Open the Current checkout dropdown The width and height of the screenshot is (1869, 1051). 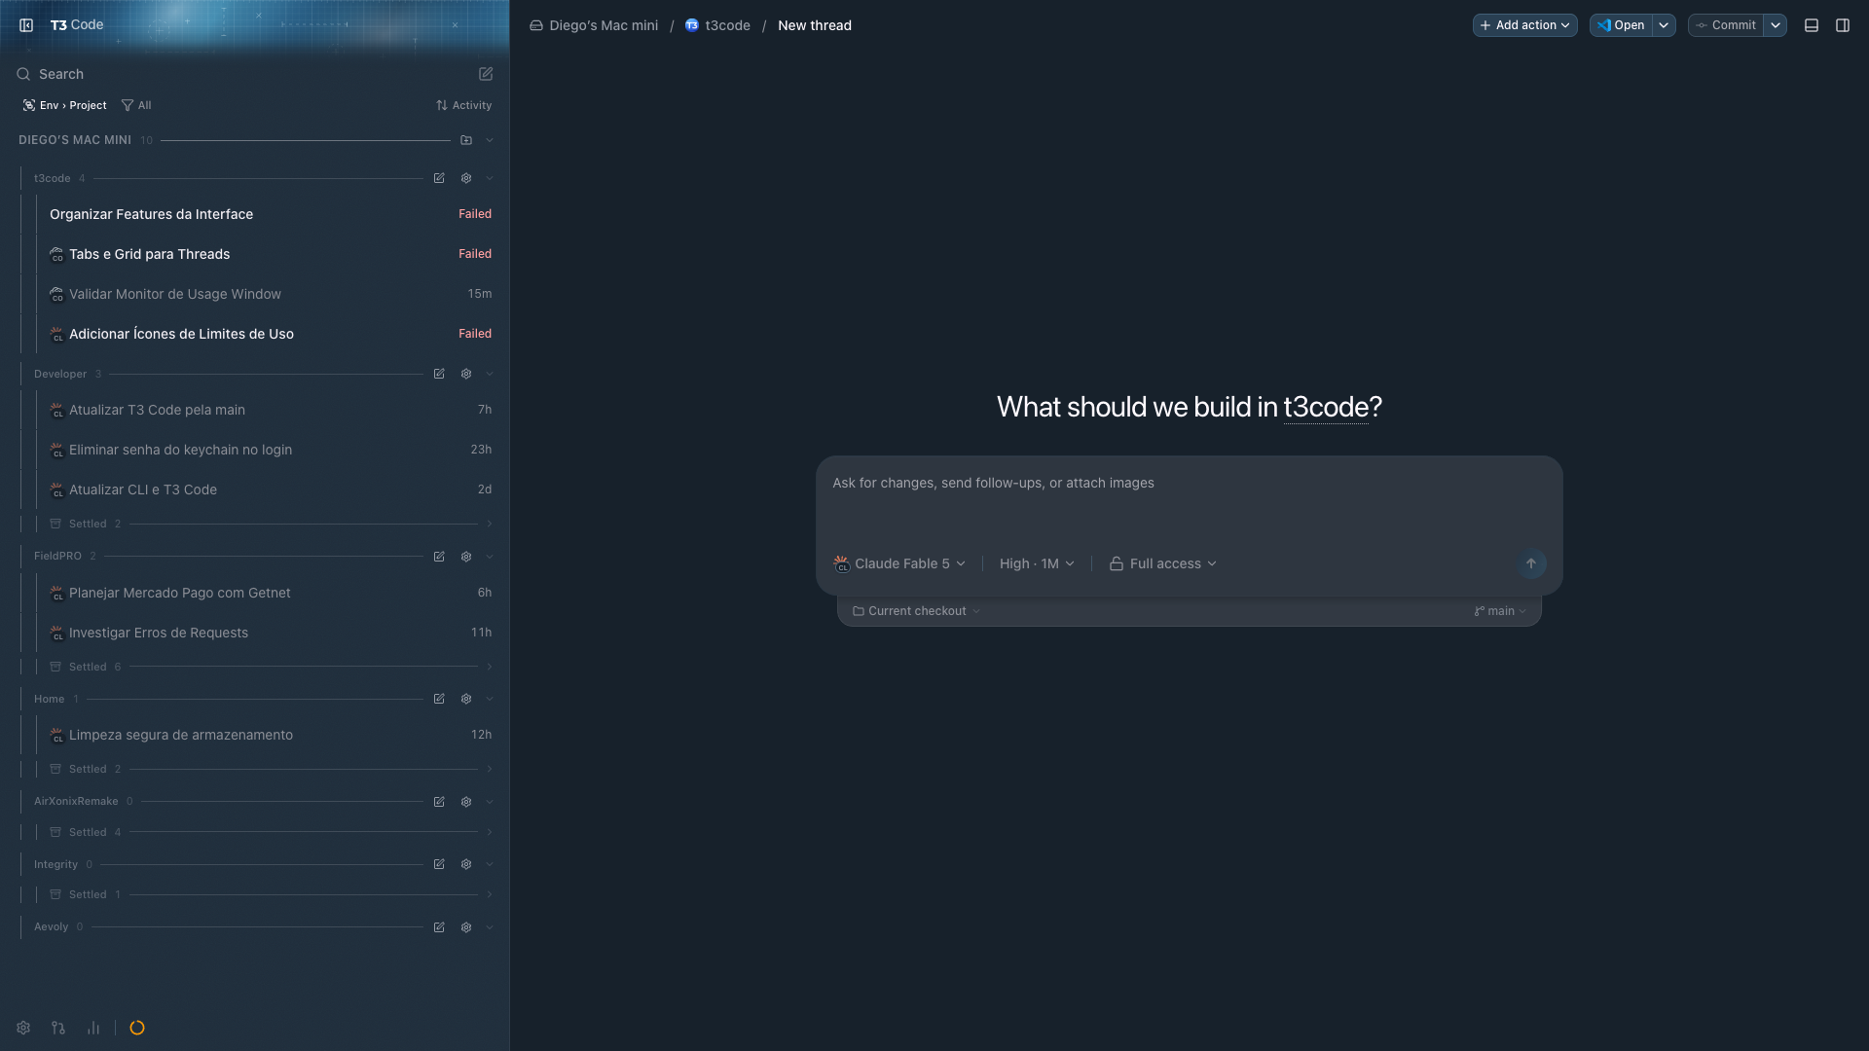click(x=916, y=611)
